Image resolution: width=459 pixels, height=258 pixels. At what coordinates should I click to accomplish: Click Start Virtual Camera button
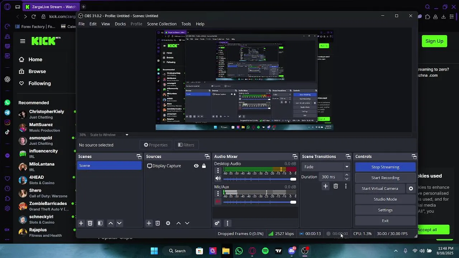[x=380, y=188]
